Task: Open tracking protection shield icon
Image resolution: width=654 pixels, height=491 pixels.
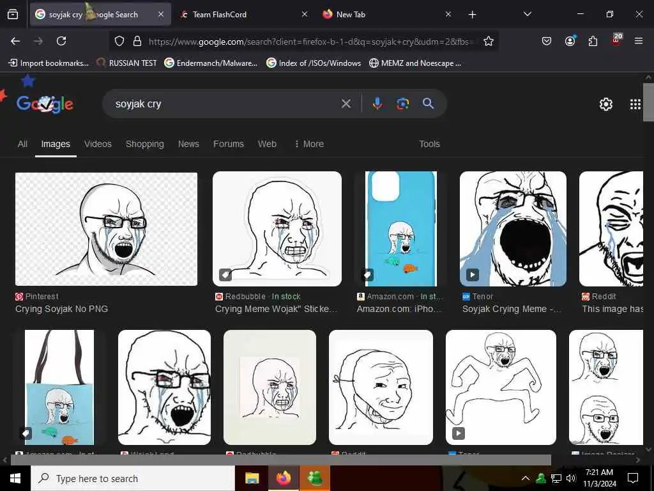Action: pyautogui.click(x=119, y=41)
